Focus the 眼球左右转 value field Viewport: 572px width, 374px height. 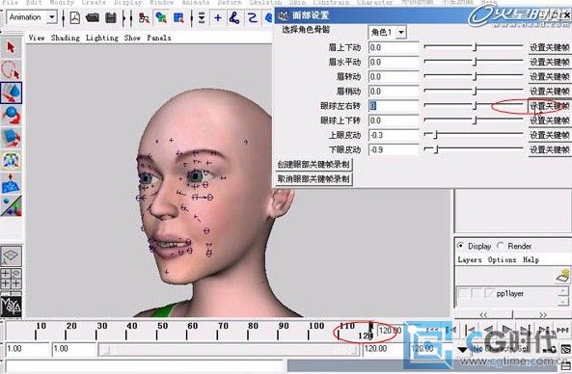394,106
